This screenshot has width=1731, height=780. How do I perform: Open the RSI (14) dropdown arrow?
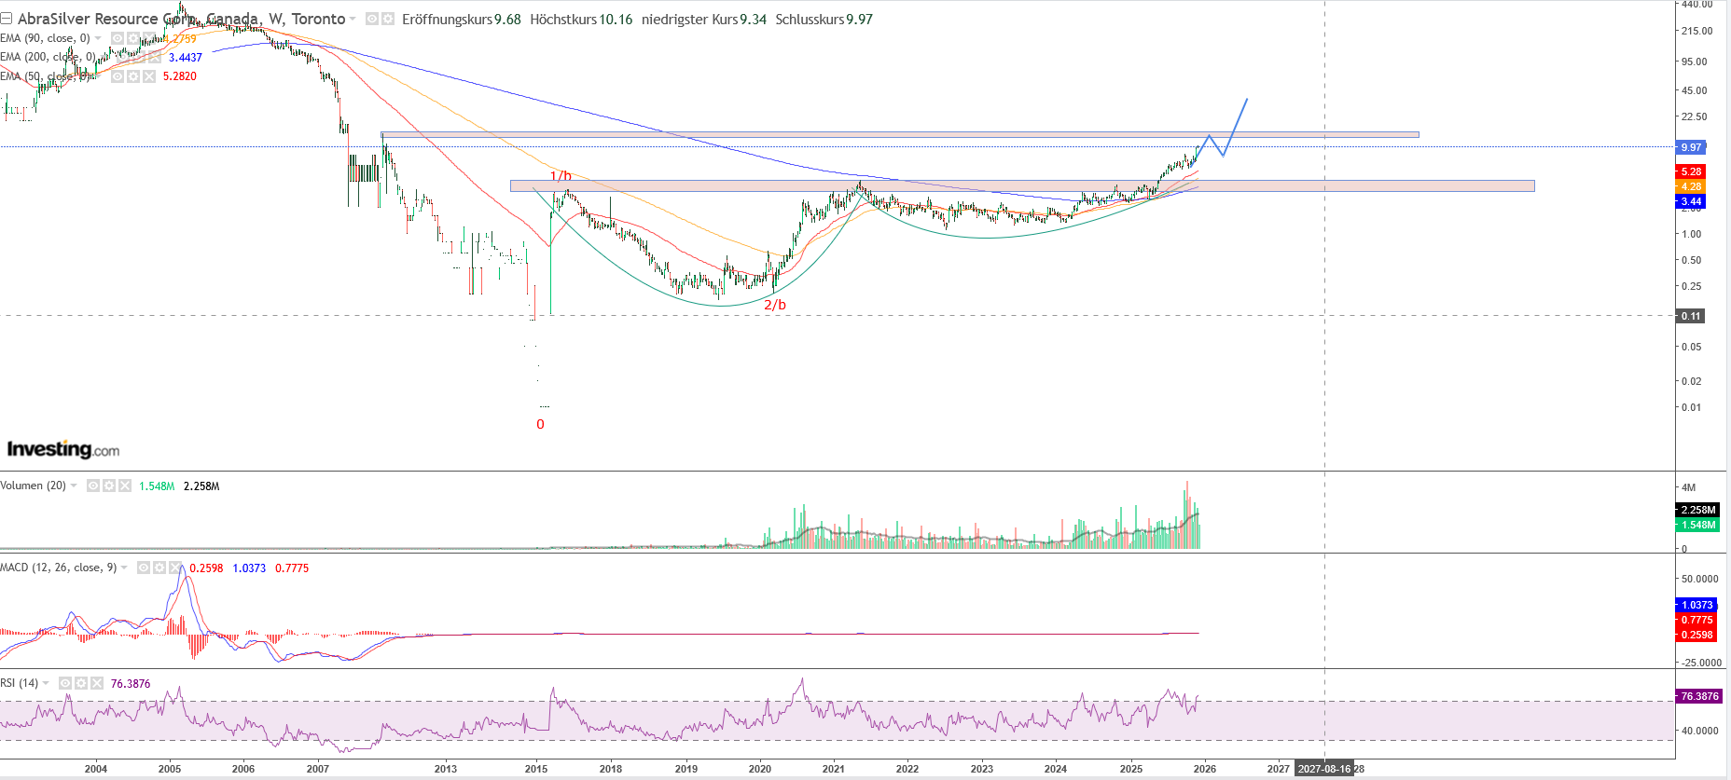coord(46,683)
